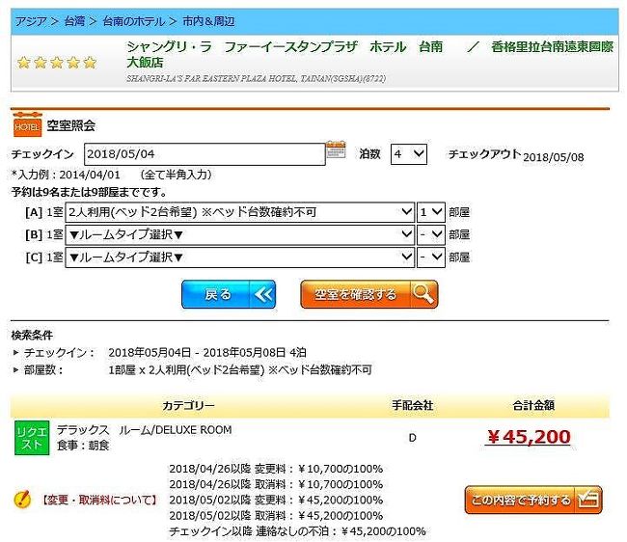Click the 2018/05/02以降 取消料 line
This screenshot has height=542, width=627.
(x=276, y=515)
